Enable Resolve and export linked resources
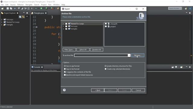The height and width of the screenshot is (109, 193). coord(65,75)
